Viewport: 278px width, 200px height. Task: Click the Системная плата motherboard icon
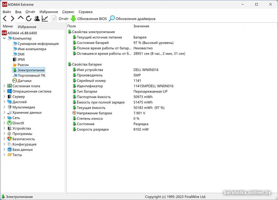[x=9, y=86]
